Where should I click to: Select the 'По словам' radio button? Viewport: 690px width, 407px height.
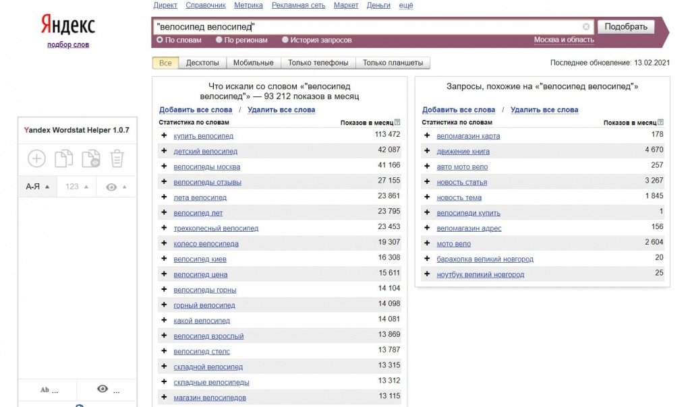pos(160,40)
